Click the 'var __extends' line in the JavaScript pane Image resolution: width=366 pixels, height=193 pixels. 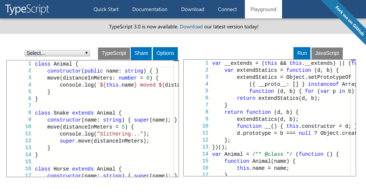pos(284,63)
